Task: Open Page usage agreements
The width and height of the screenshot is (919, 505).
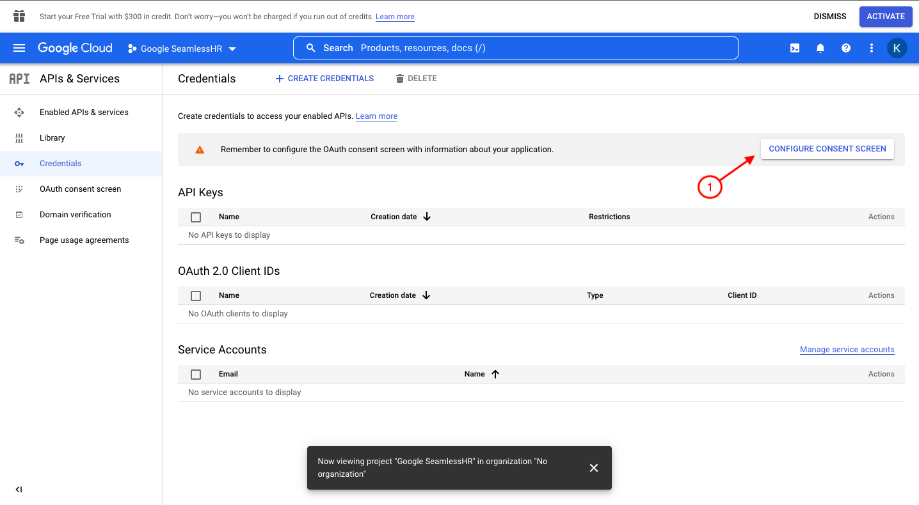Action: pyautogui.click(x=84, y=240)
